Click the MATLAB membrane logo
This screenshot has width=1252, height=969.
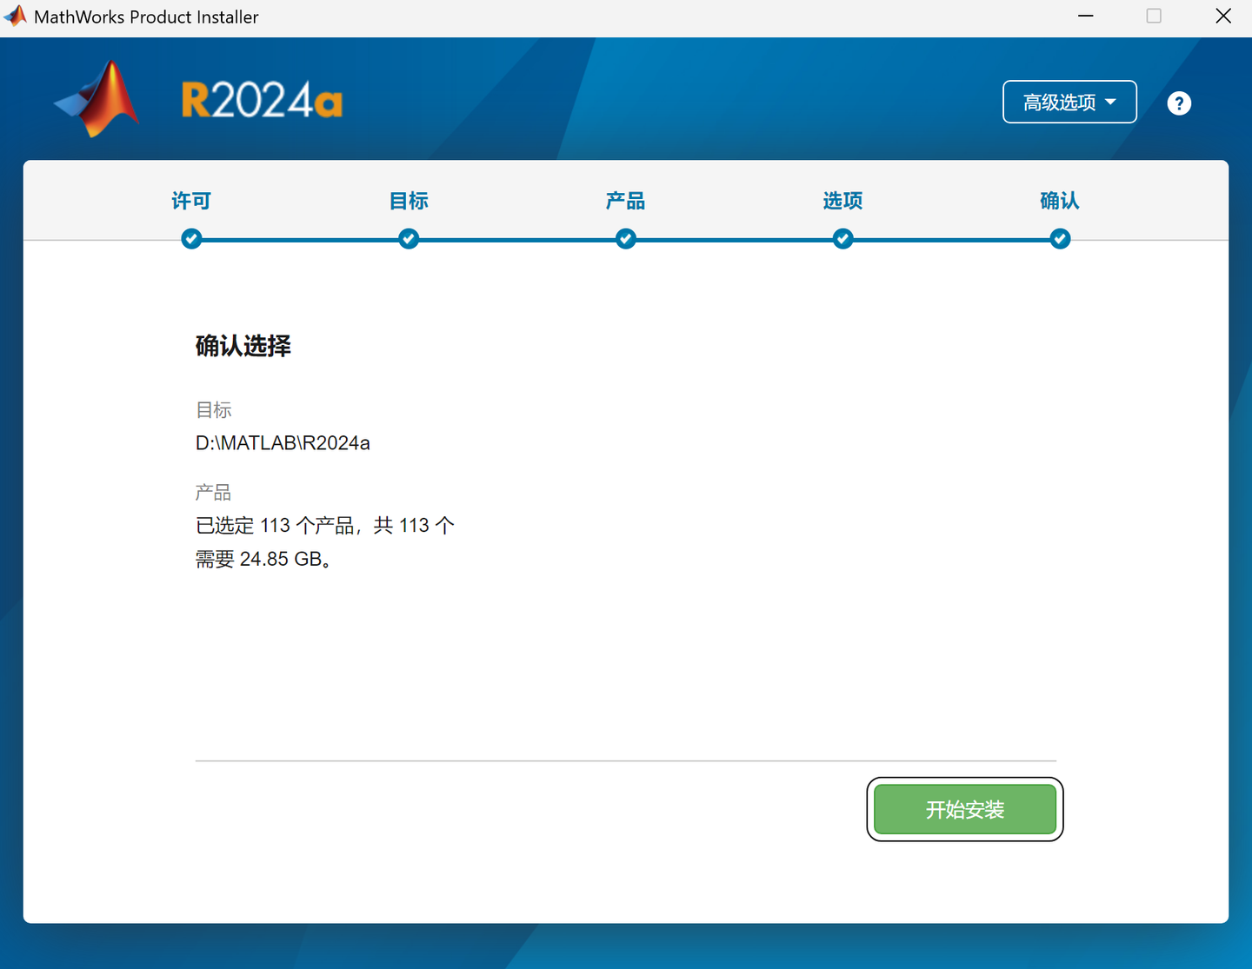(97, 97)
